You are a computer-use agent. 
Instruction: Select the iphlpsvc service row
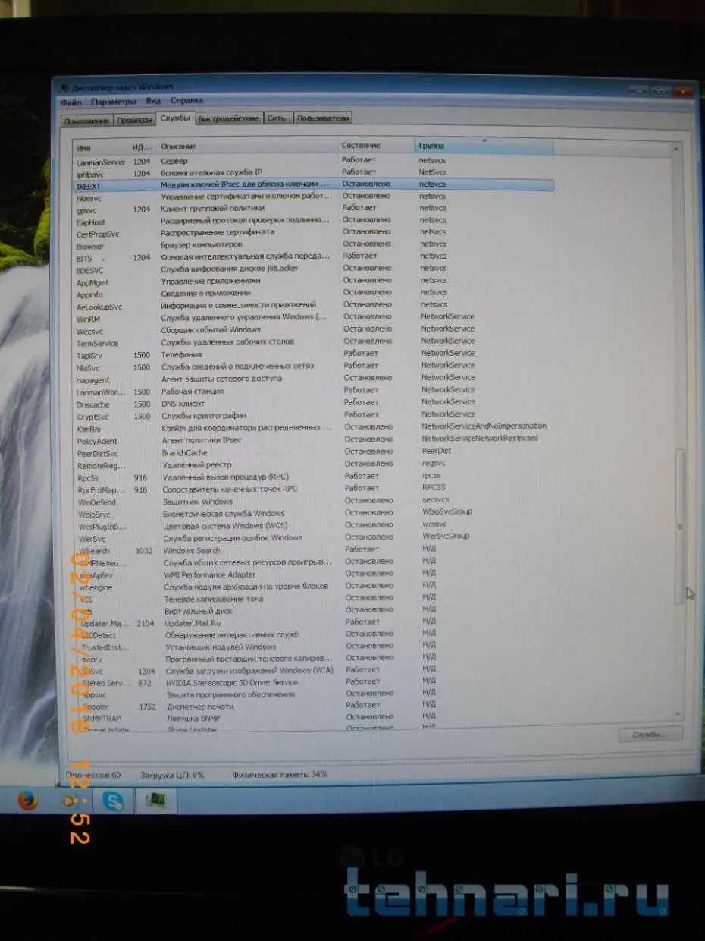pyautogui.click(x=314, y=173)
